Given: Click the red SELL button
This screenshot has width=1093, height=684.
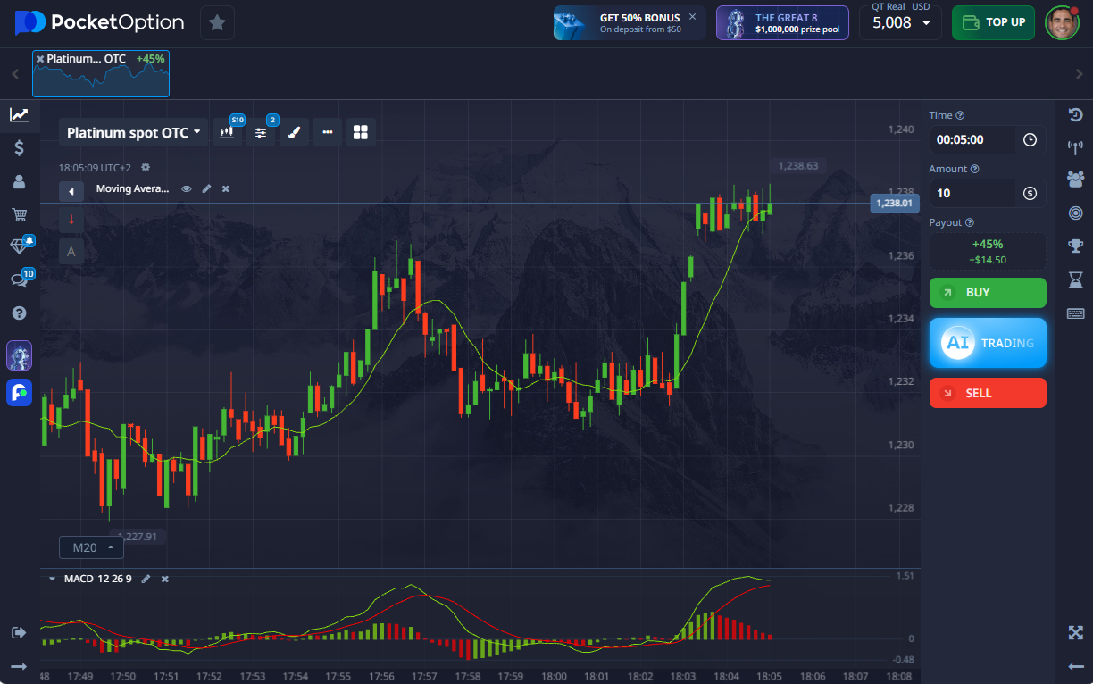Looking at the screenshot, I should click(x=987, y=393).
